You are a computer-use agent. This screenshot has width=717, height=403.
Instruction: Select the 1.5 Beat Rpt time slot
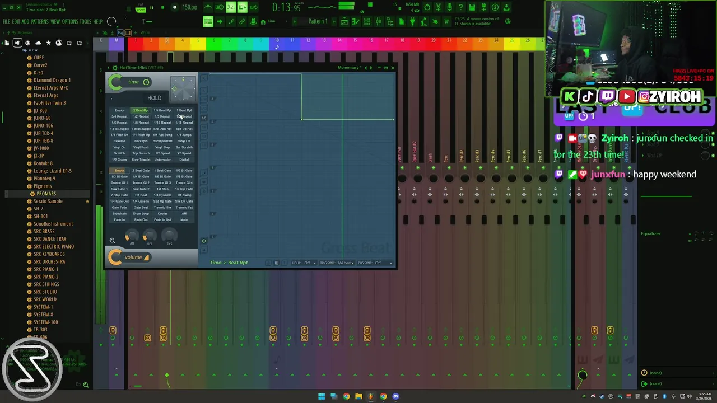click(162, 110)
